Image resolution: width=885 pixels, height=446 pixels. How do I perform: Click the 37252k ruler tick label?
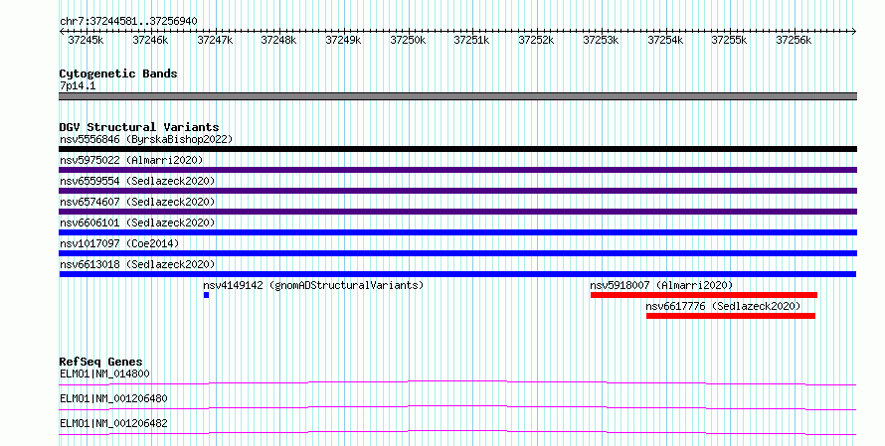pyautogui.click(x=536, y=41)
